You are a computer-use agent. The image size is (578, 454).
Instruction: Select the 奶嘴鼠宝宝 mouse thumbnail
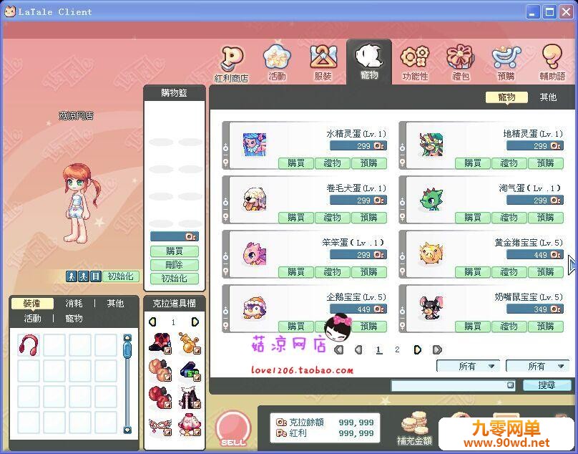(431, 308)
